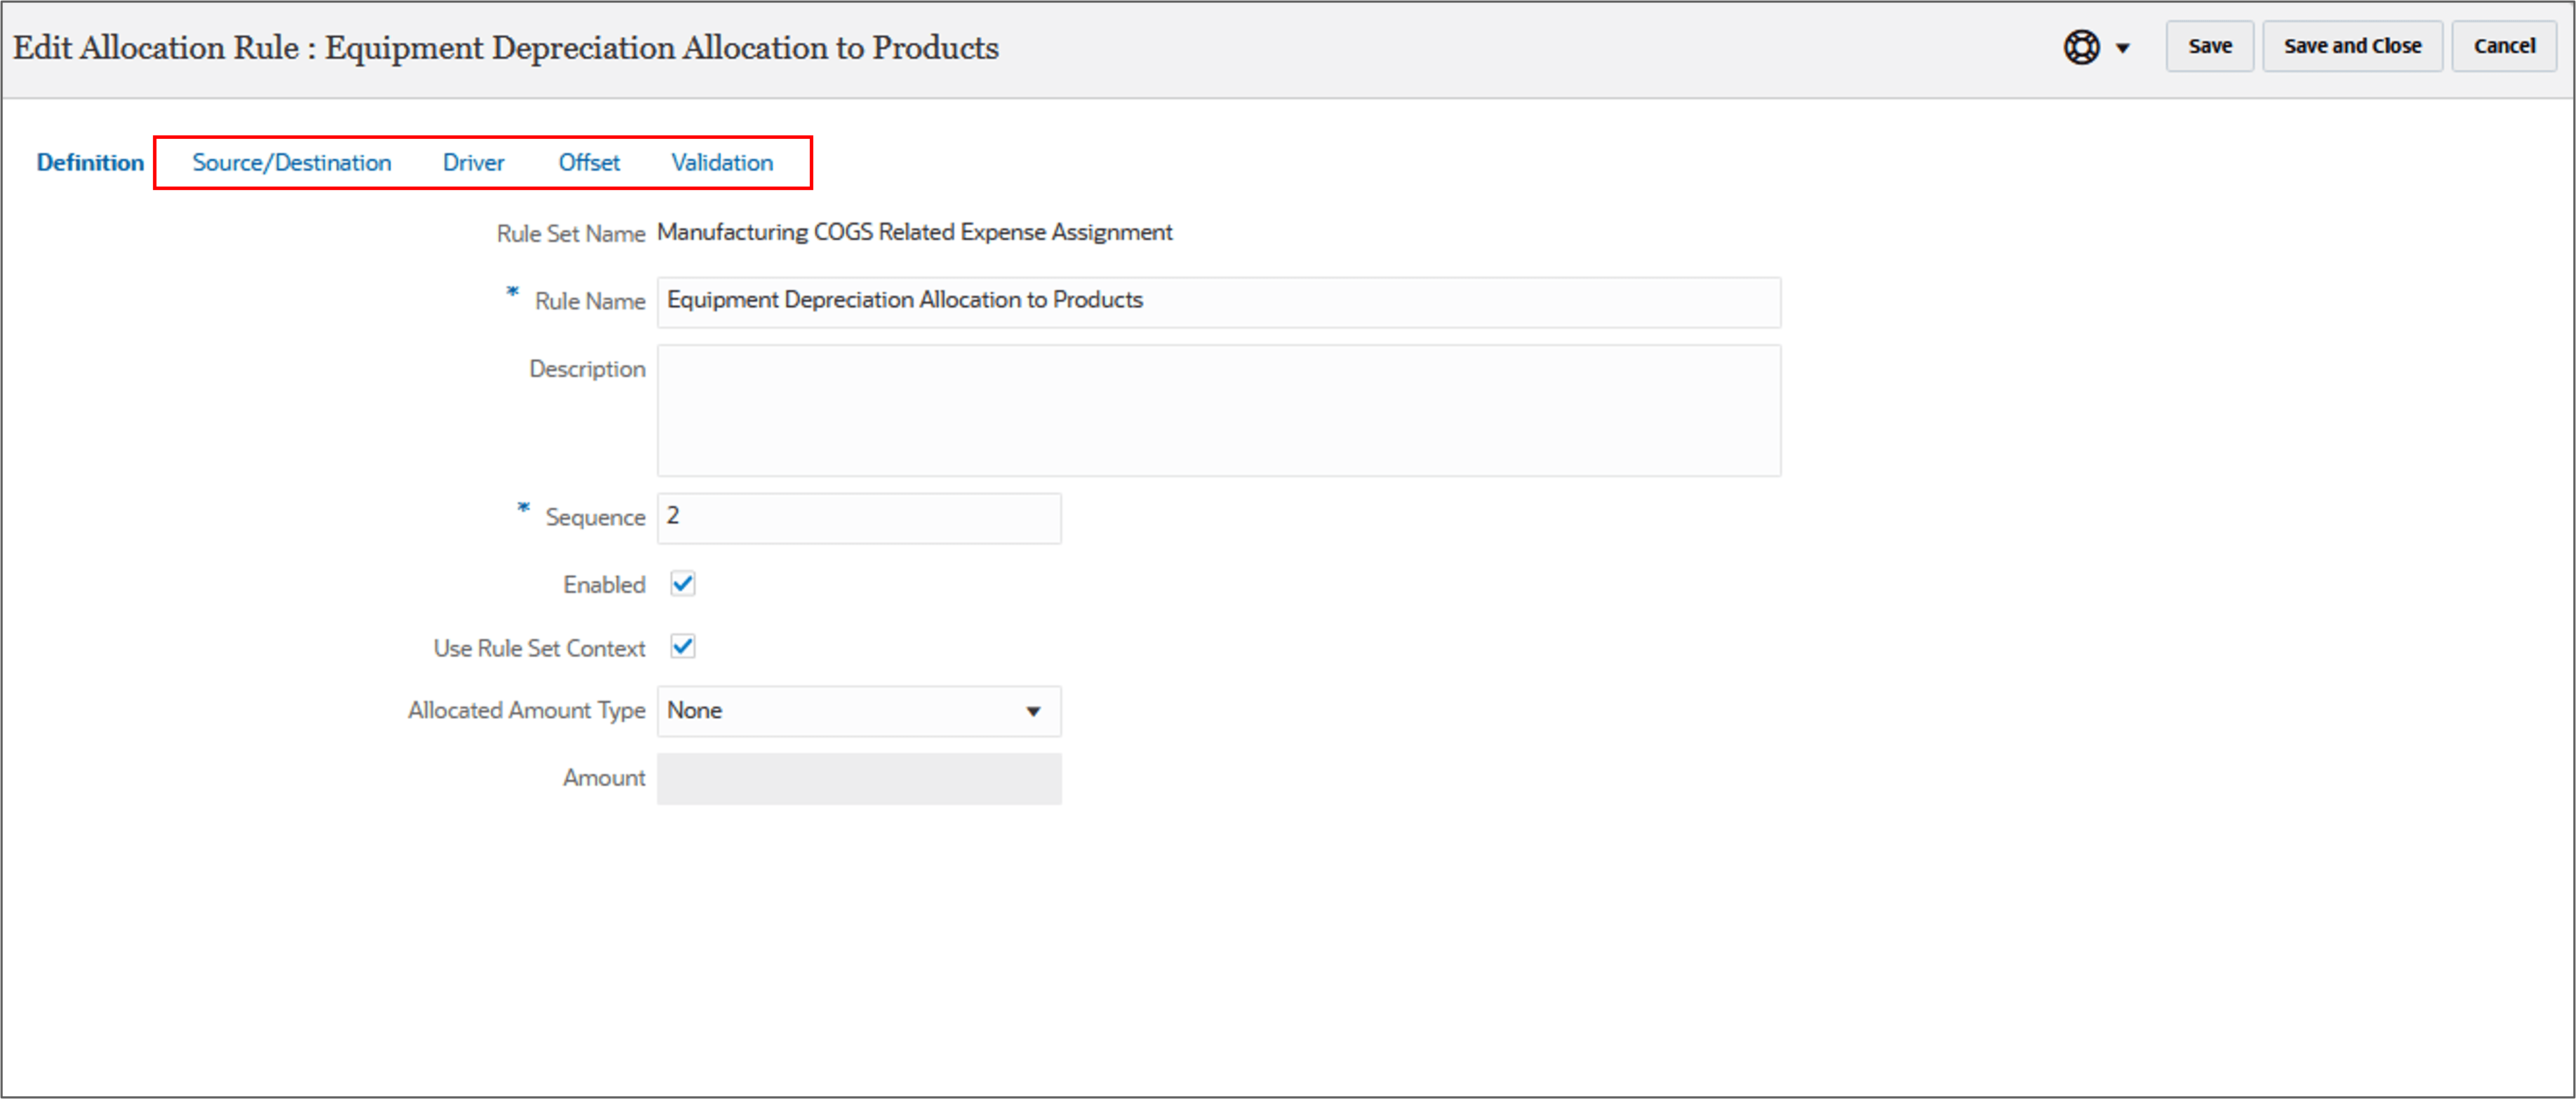The width and height of the screenshot is (2576, 1099).
Task: Open the Offset tab
Action: tap(589, 162)
